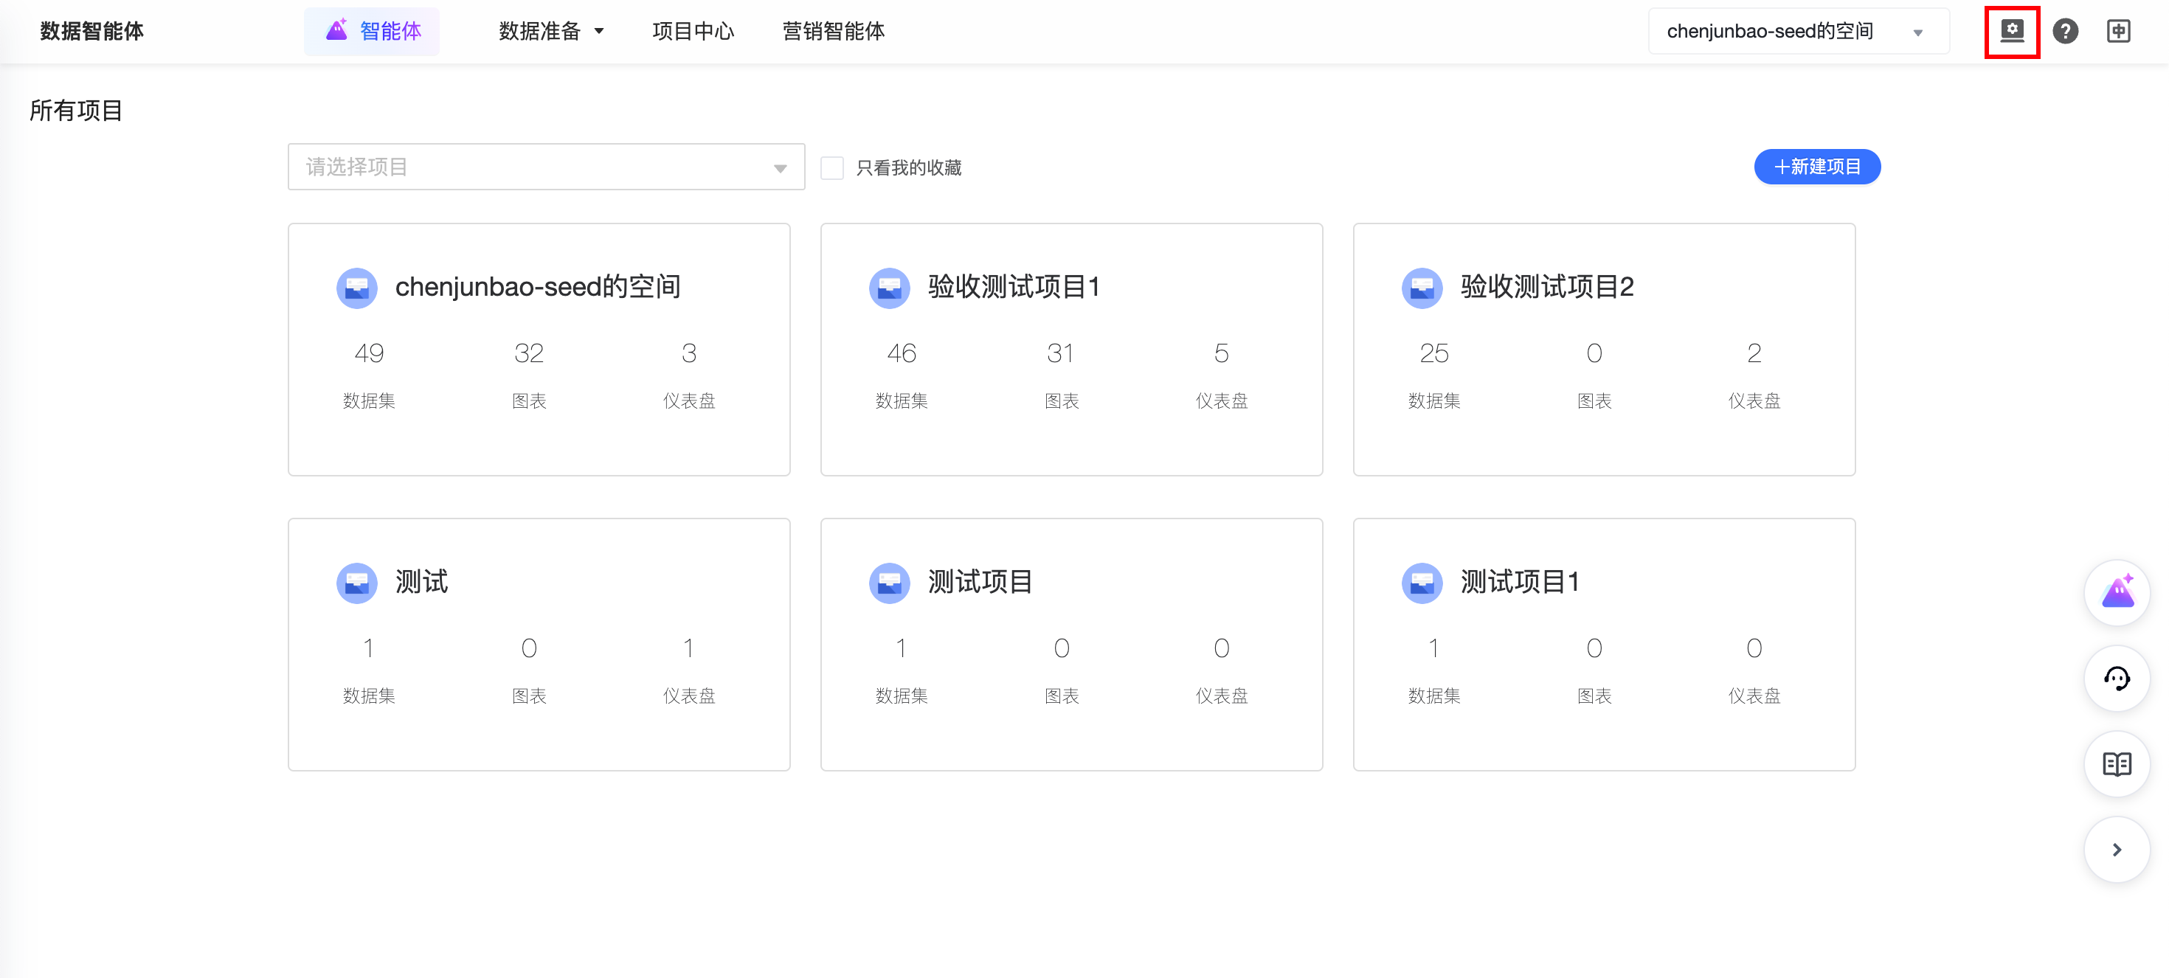
Task: Click the 验收测试项目1 project icon
Action: coord(889,288)
